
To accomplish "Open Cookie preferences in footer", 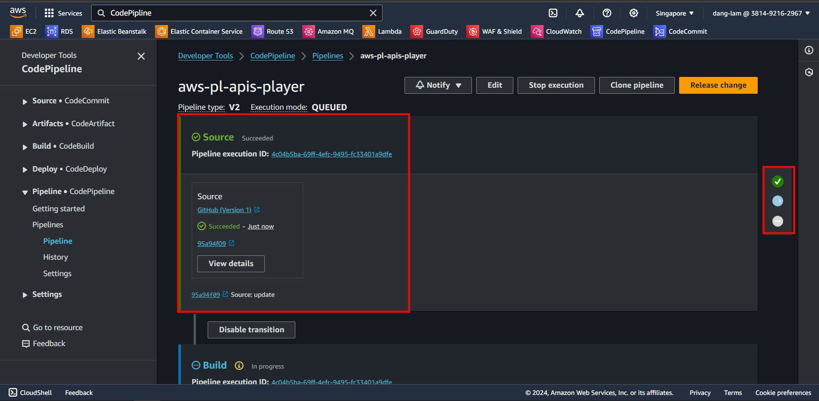I will tap(783, 393).
